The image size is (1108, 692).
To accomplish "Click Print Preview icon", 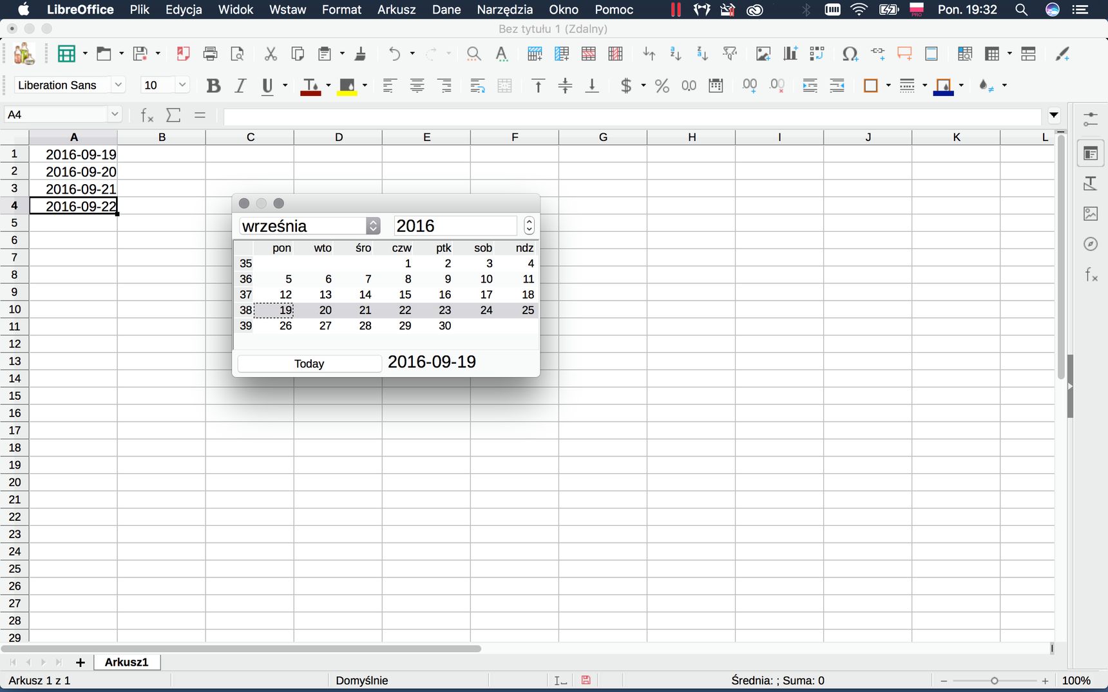I will [x=237, y=54].
